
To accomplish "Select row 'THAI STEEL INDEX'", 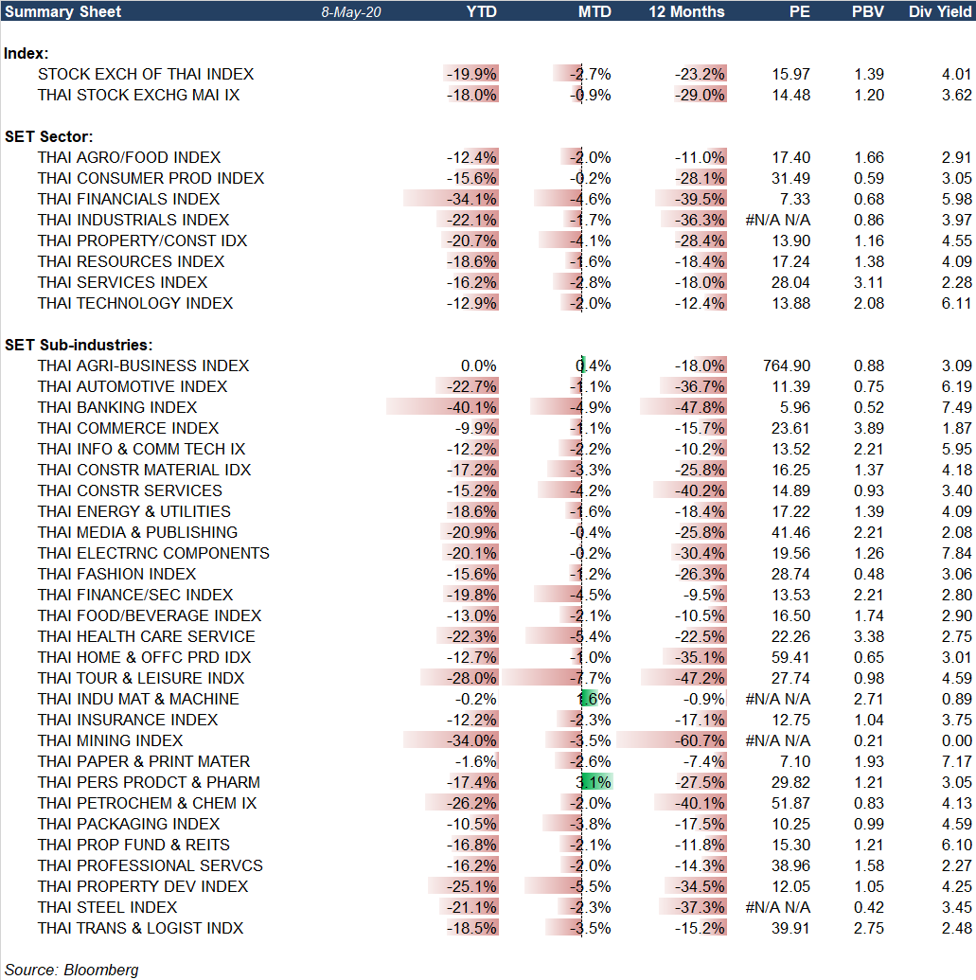I will (488, 907).
